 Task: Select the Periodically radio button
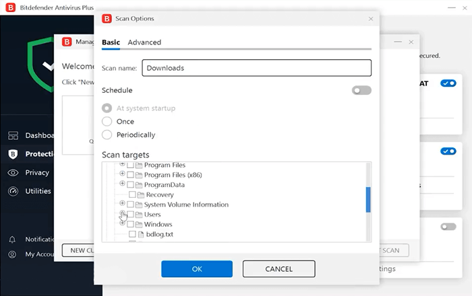[107, 135]
